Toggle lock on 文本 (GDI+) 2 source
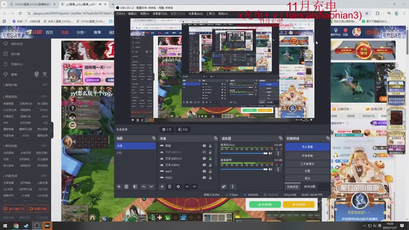The image size is (409, 230). (x=210, y=158)
